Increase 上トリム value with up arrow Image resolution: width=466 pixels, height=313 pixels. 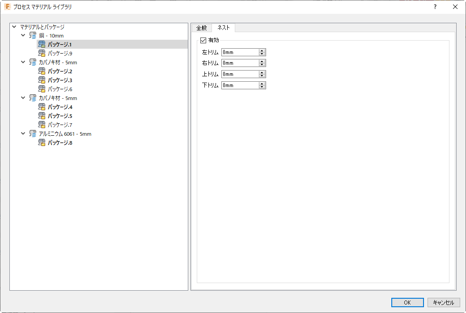[x=262, y=73]
